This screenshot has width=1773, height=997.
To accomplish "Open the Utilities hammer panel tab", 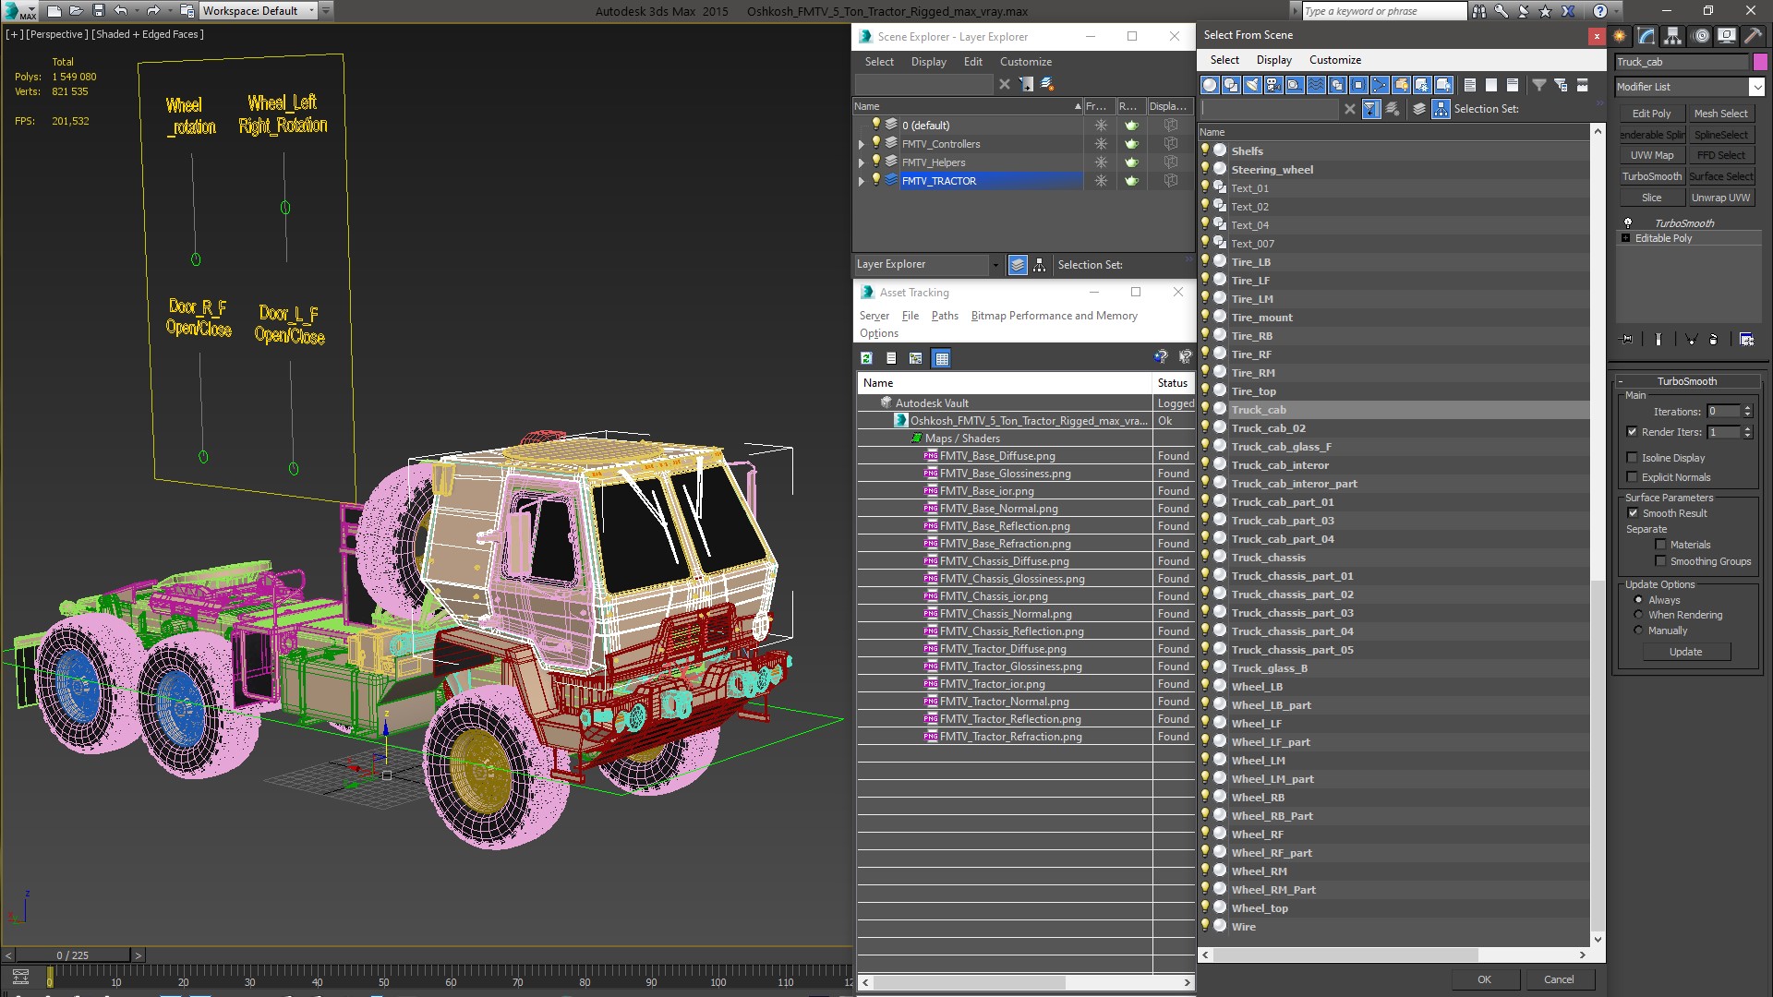I will coord(1752,36).
